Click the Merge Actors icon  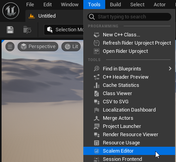tap(97, 118)
